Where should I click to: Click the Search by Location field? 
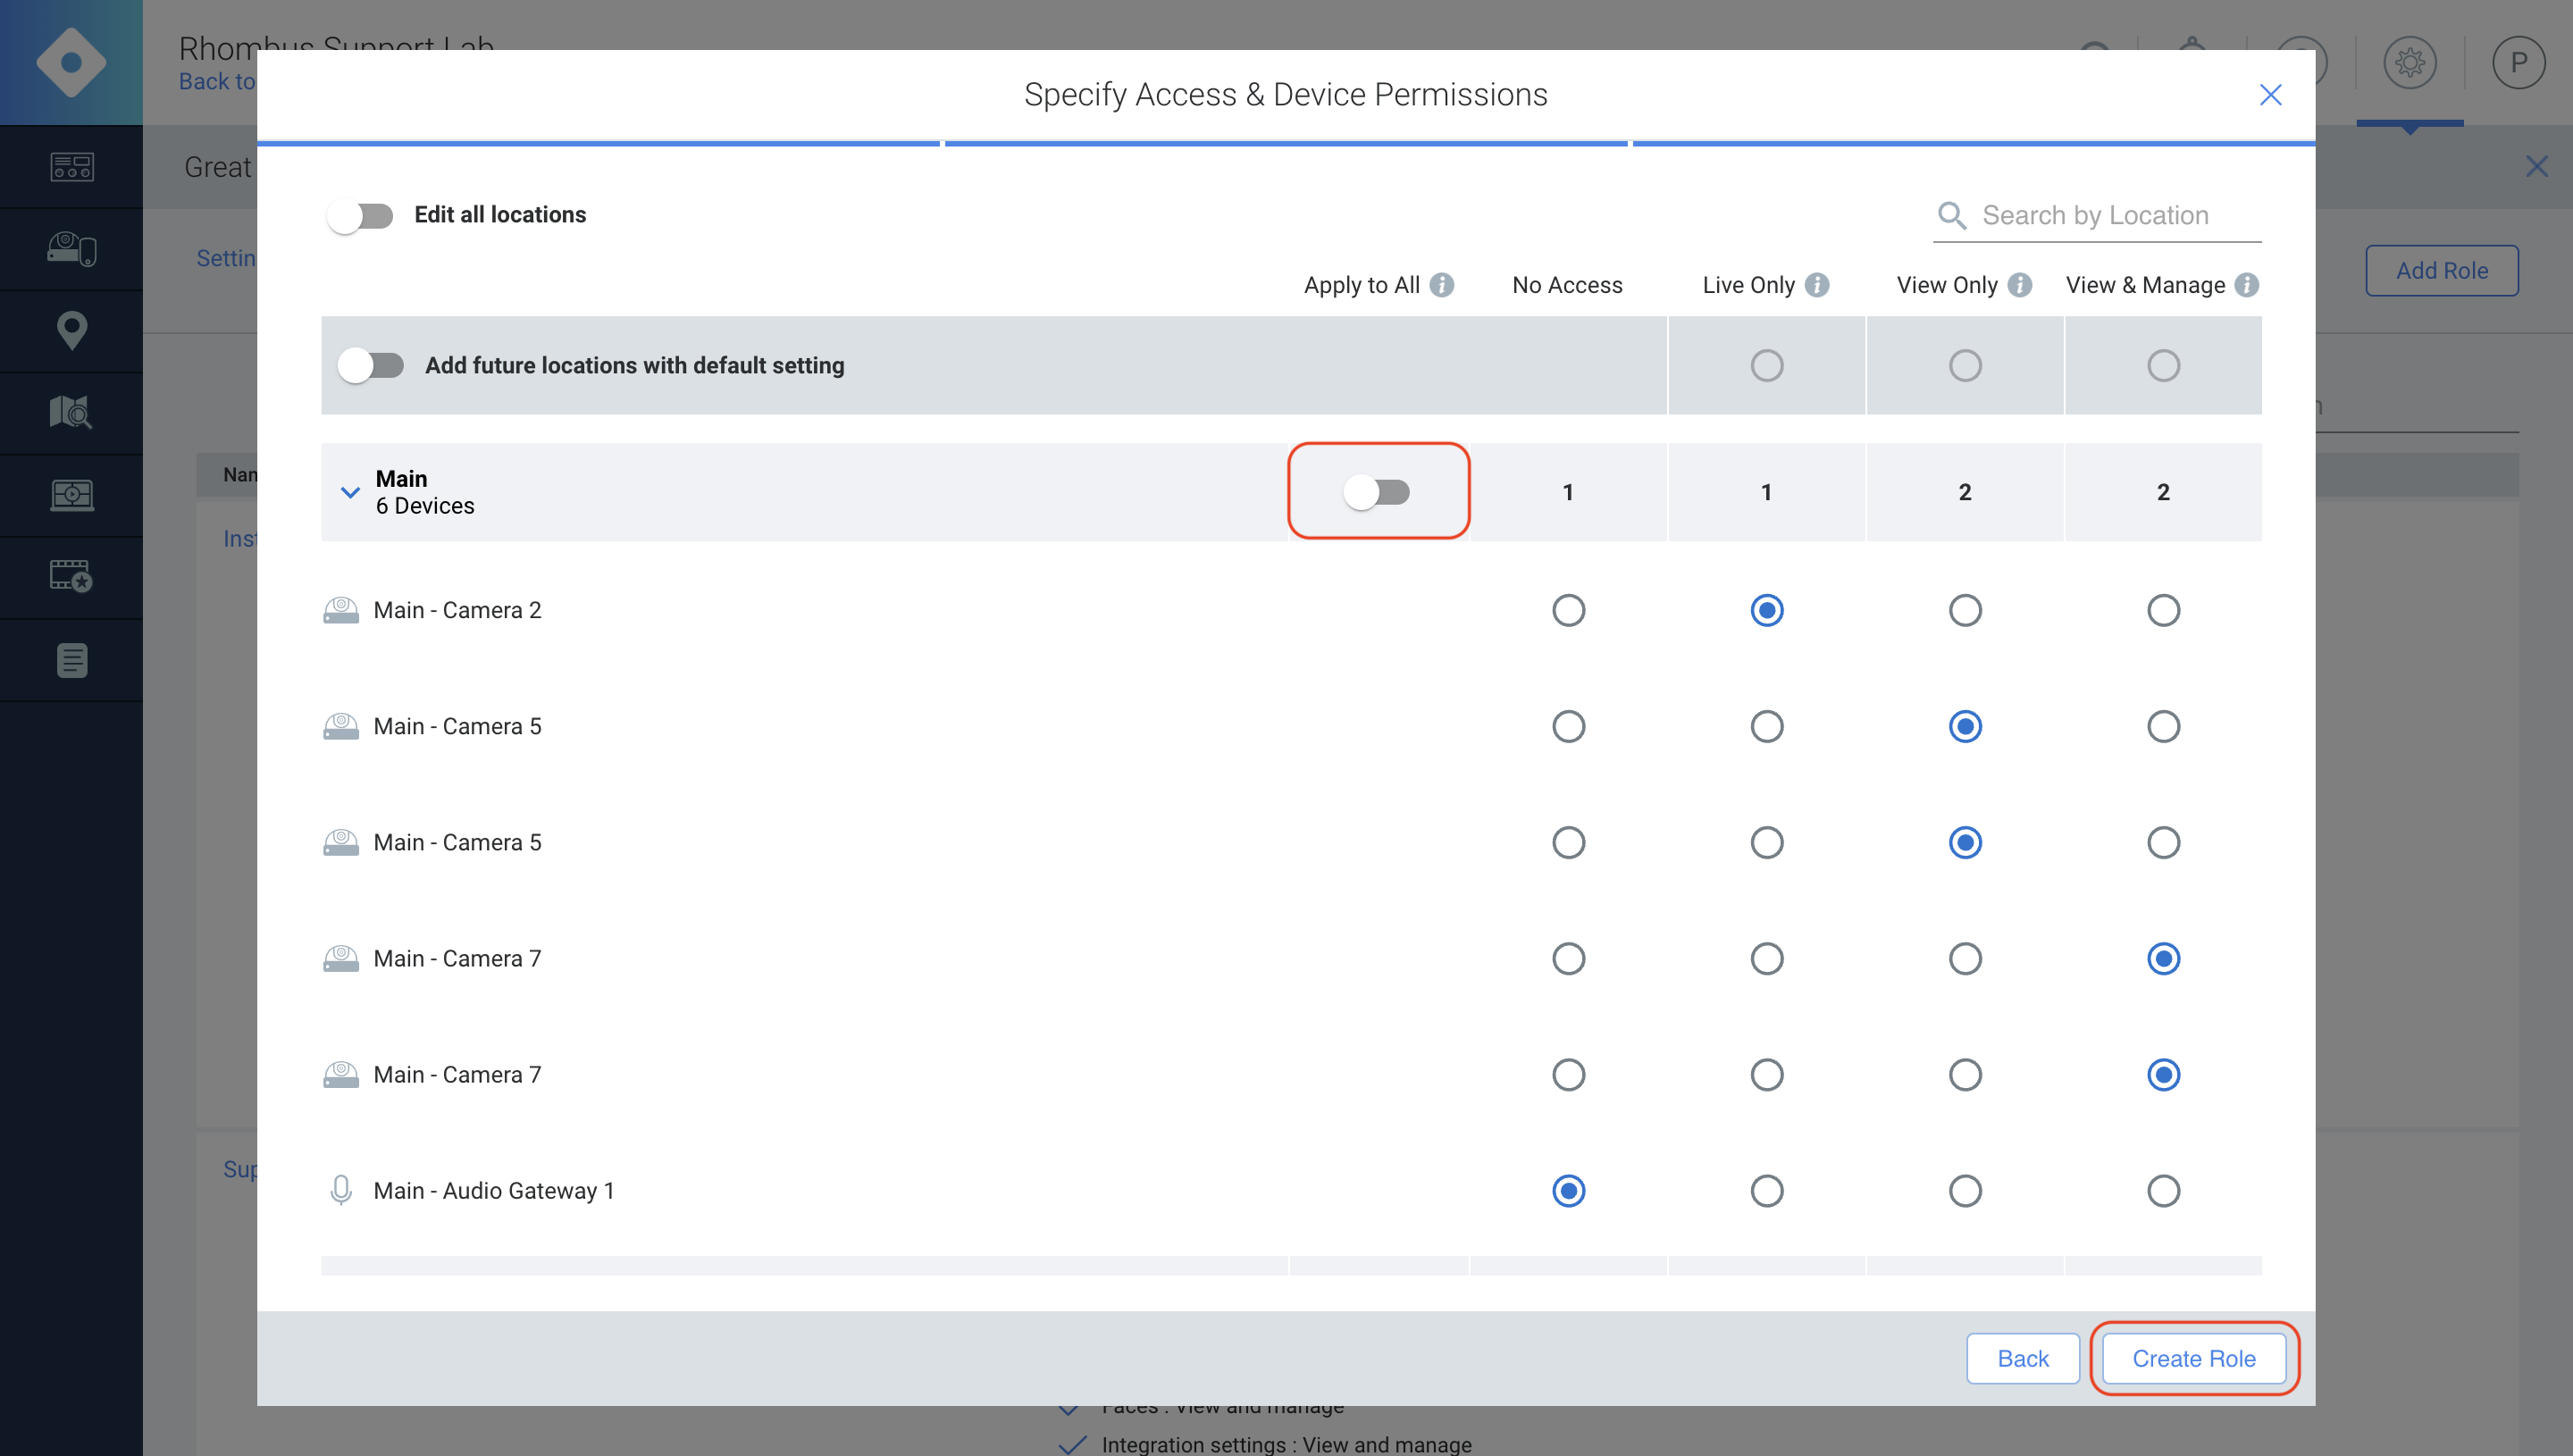coord(2100,215)
